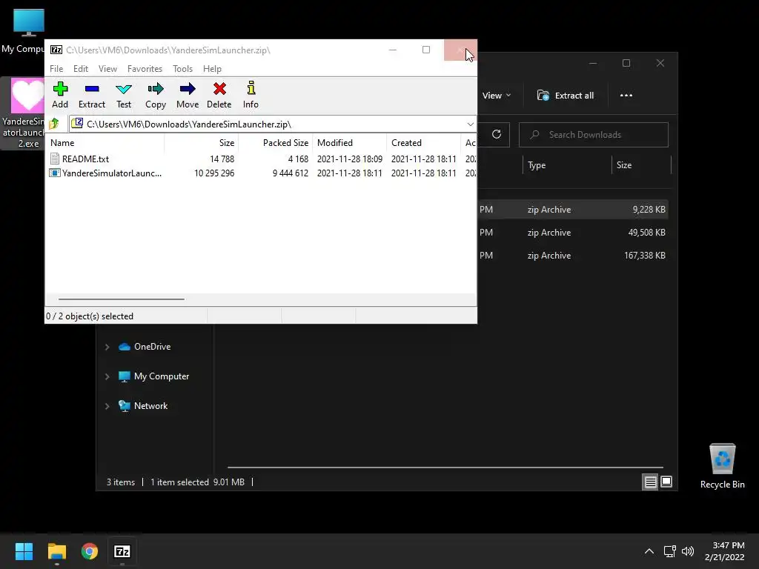Refresh the Downloads folder in Explorer

point(496,135)
